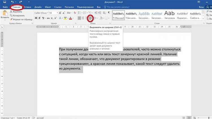Open Font group dialog launcher
Viewport: 212px width, 119px height.
[x=75, y=23]
